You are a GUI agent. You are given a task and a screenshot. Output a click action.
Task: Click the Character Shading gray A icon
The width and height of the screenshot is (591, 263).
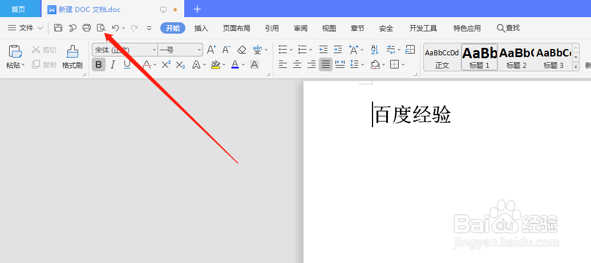click(x=254, y=65)
